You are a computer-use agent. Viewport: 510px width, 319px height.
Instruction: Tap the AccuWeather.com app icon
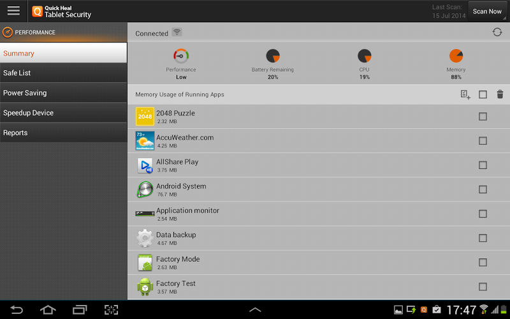coord(145,140)
